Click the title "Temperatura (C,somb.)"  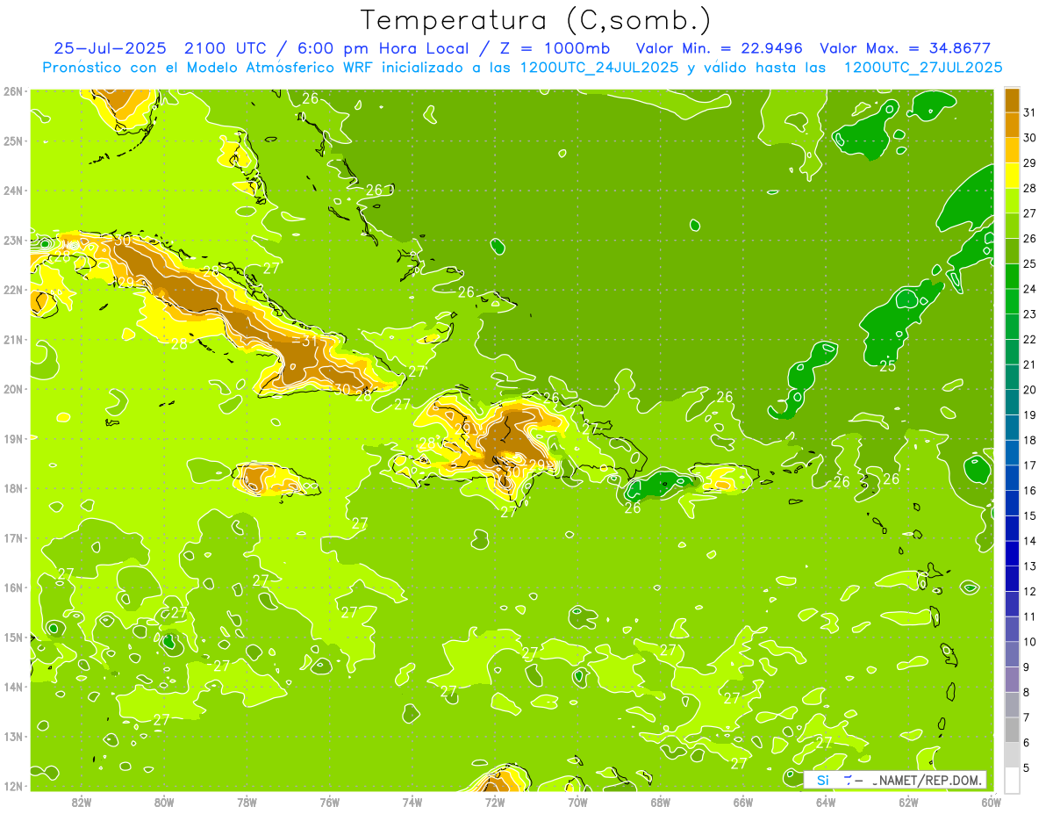[x=536, y=21]
